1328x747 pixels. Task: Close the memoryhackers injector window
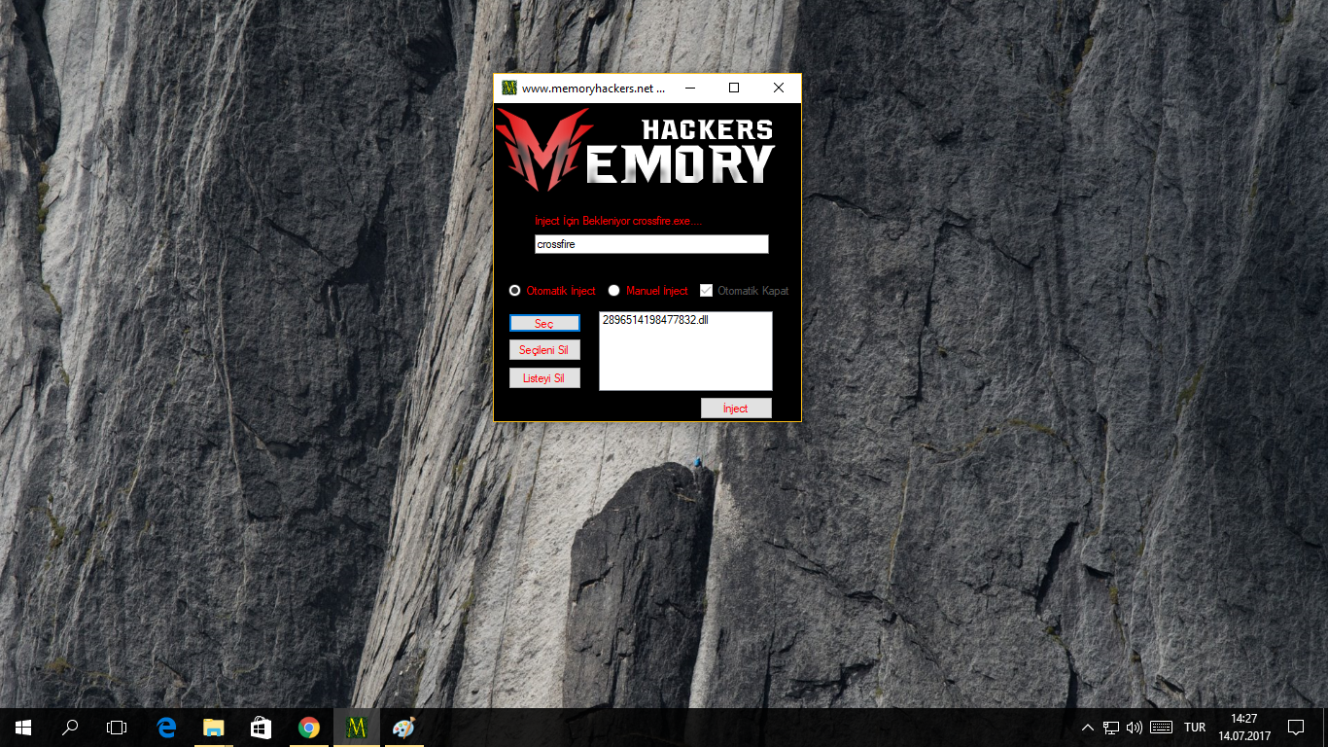click(x=779, y=88)
